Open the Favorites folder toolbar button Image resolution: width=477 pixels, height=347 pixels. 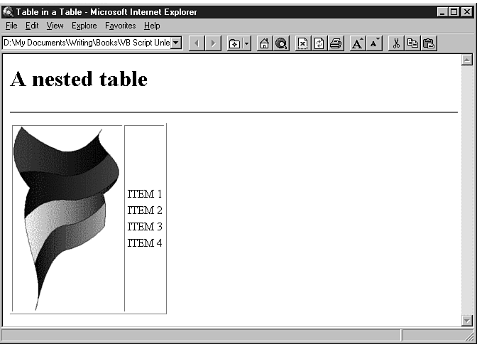pyautogui.click(x=234, y=43)
